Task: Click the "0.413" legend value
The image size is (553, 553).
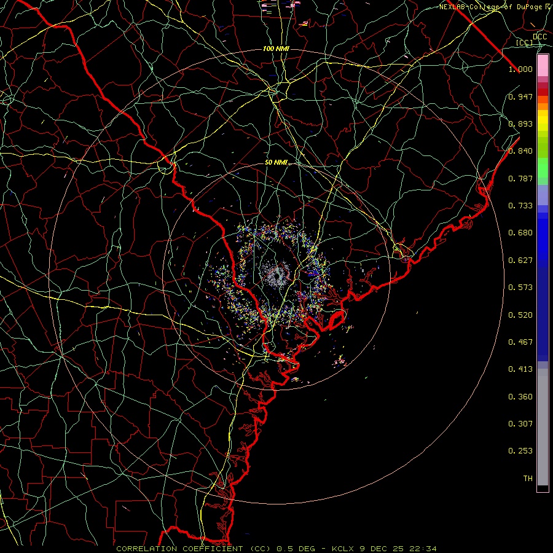Action: 520,369
